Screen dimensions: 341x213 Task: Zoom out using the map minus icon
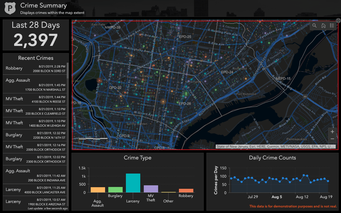click(x=332, y=139)
